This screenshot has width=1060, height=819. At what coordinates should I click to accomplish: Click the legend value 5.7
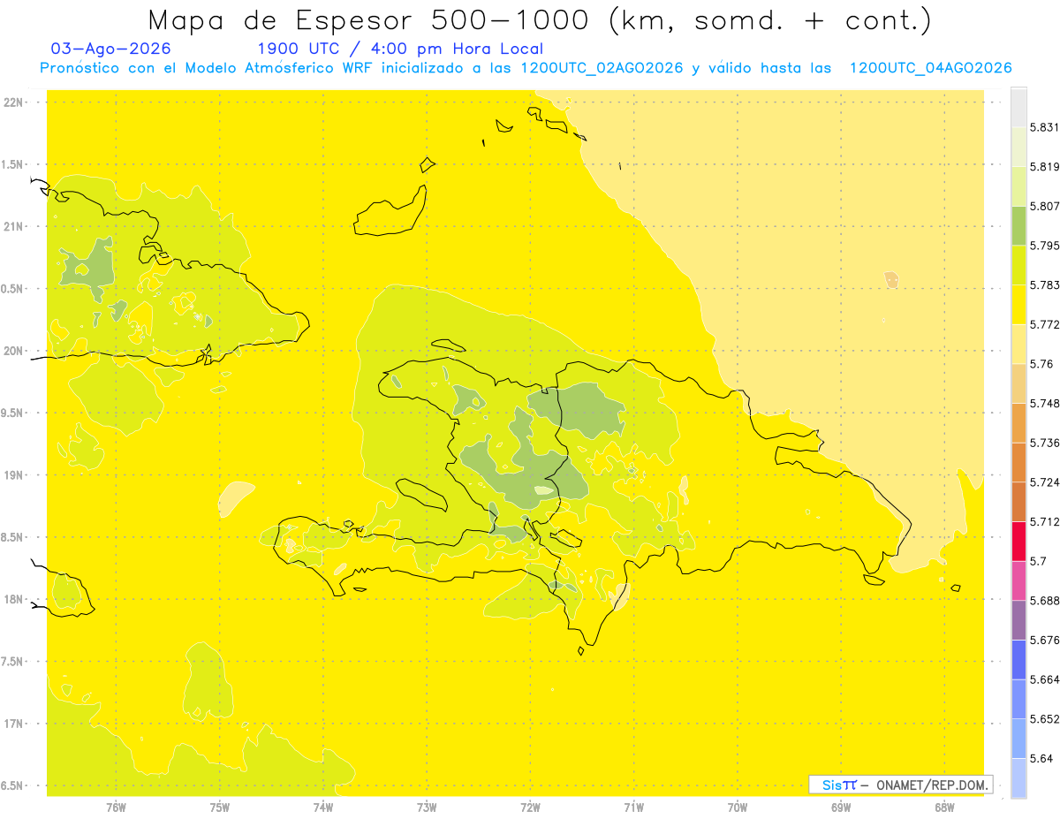[1038, 561]
